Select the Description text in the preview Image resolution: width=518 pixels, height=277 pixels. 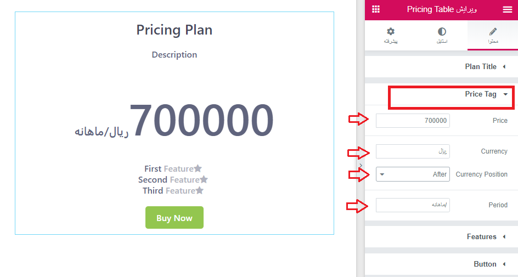(x=174, y=55)
